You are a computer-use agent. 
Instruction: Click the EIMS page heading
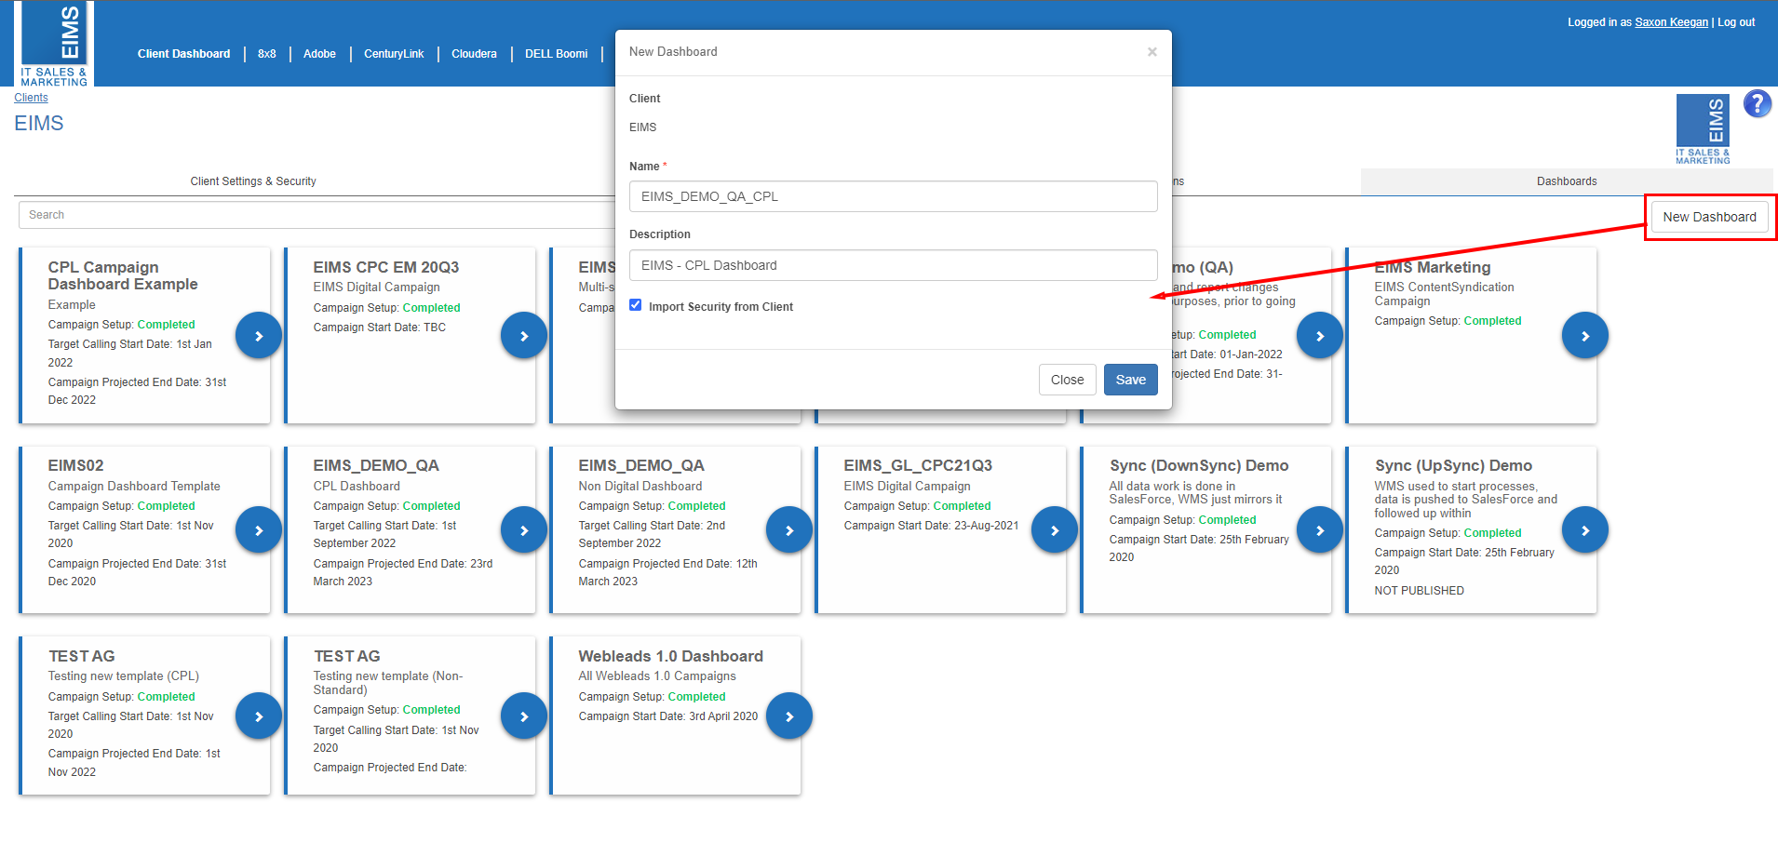click(x=39, y=123)
